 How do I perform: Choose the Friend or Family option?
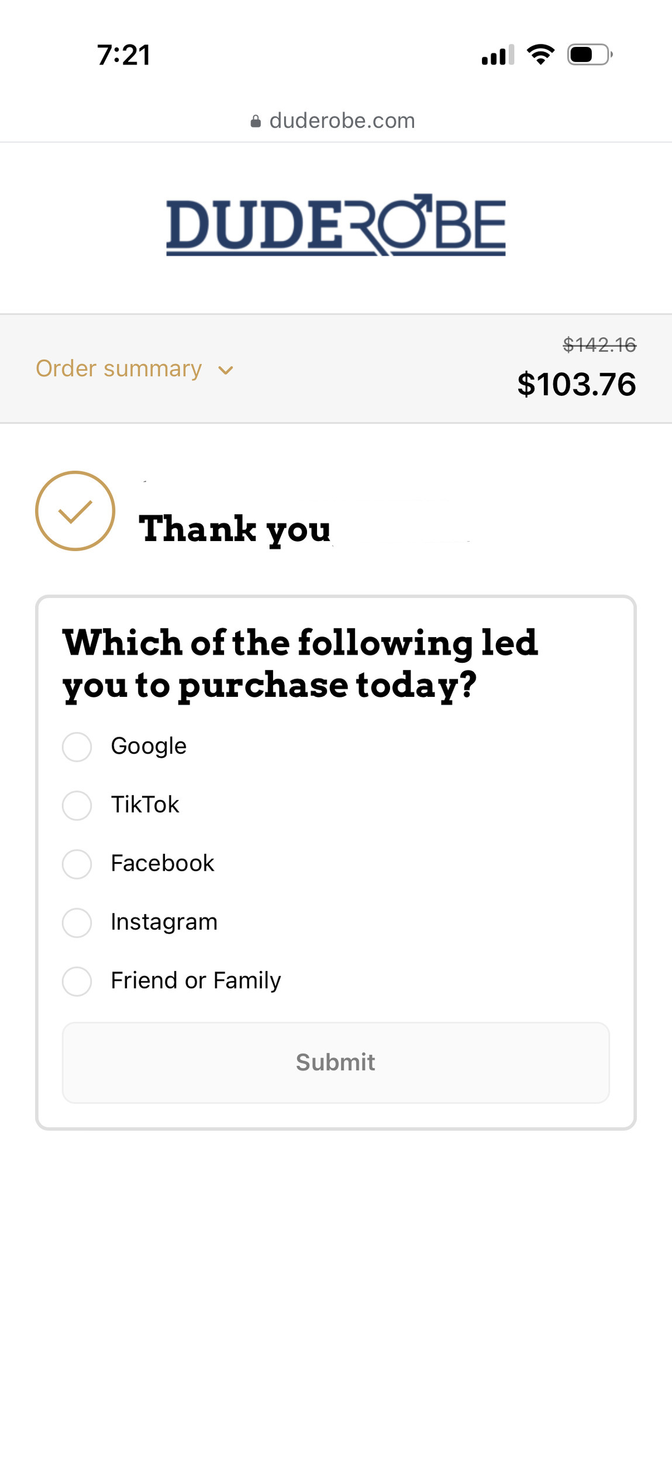point(77,981)
